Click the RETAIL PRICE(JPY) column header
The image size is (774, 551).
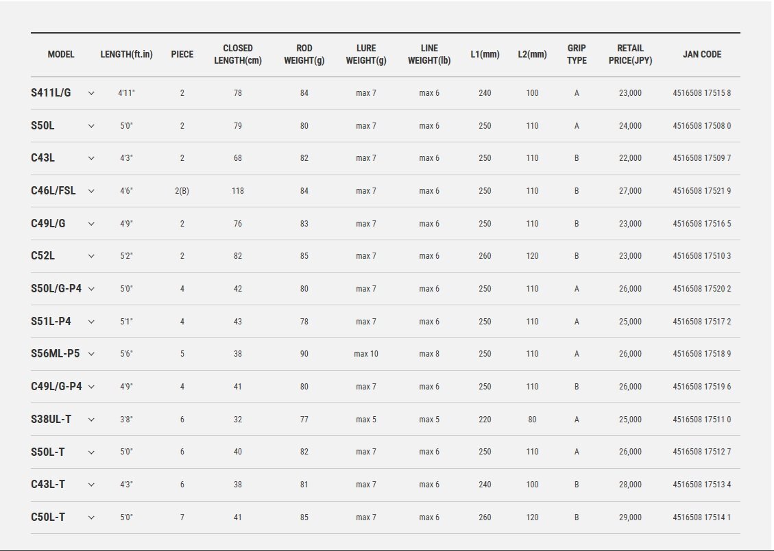pyautogui.click(x=630, y=55)
